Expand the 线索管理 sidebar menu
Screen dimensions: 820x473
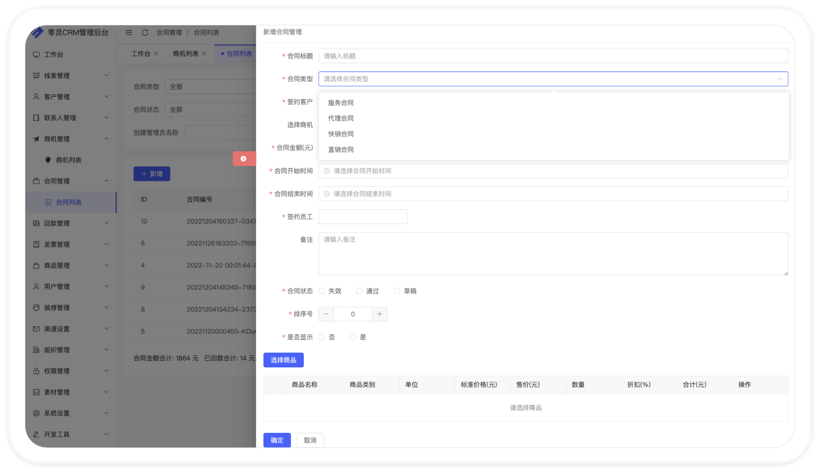point(107,75)
